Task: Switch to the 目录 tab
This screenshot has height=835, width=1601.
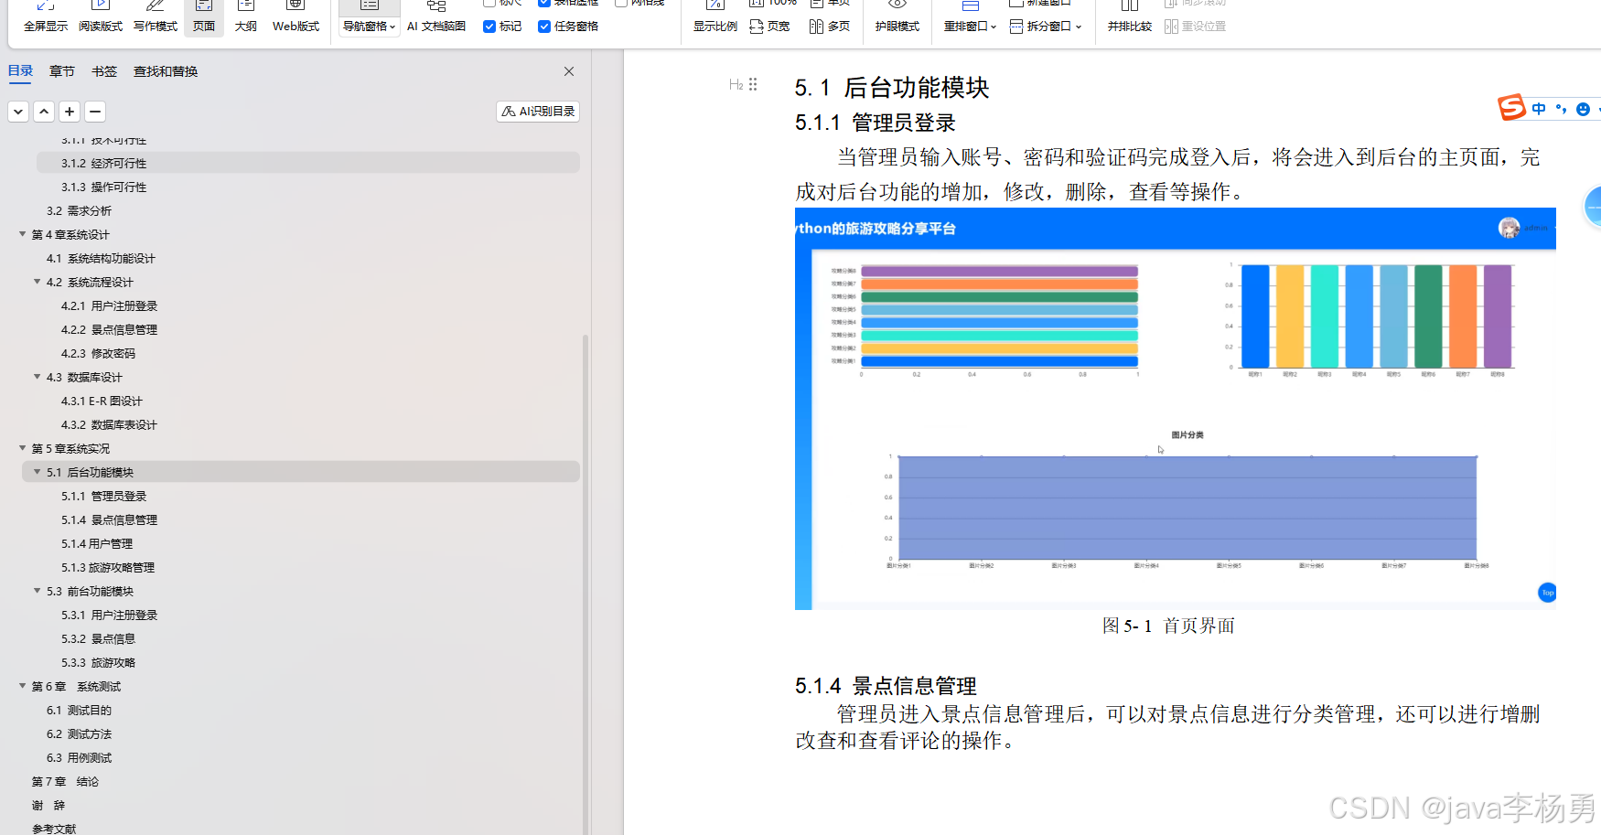Action: pyautogui.click(x=20, y=71)
